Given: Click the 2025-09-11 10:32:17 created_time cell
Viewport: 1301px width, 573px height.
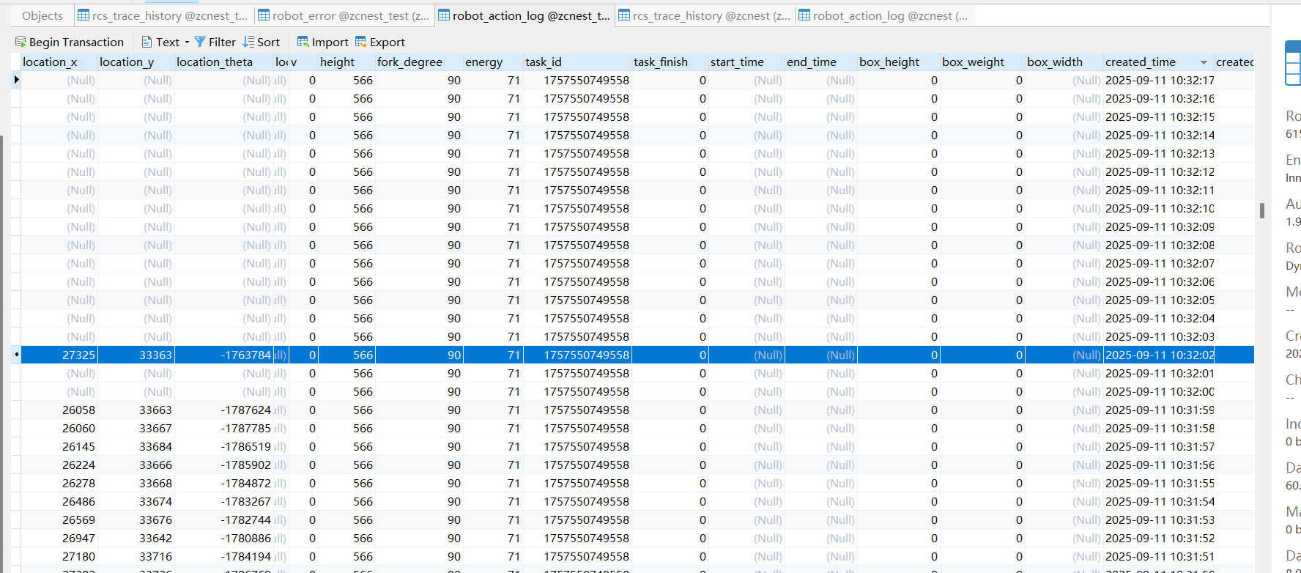Looking at the screenshot, I should point(1159,81).
